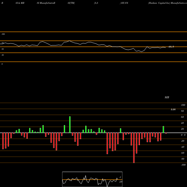Click the MR axis label '-40'
Viewport: 187px width, 187px height.
pyautogui.click(x=183, y=147)
